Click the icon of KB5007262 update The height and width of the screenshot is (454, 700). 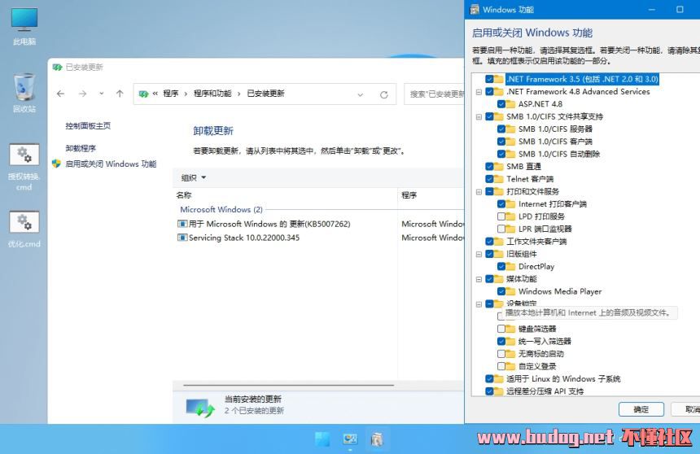click(182, 224)
